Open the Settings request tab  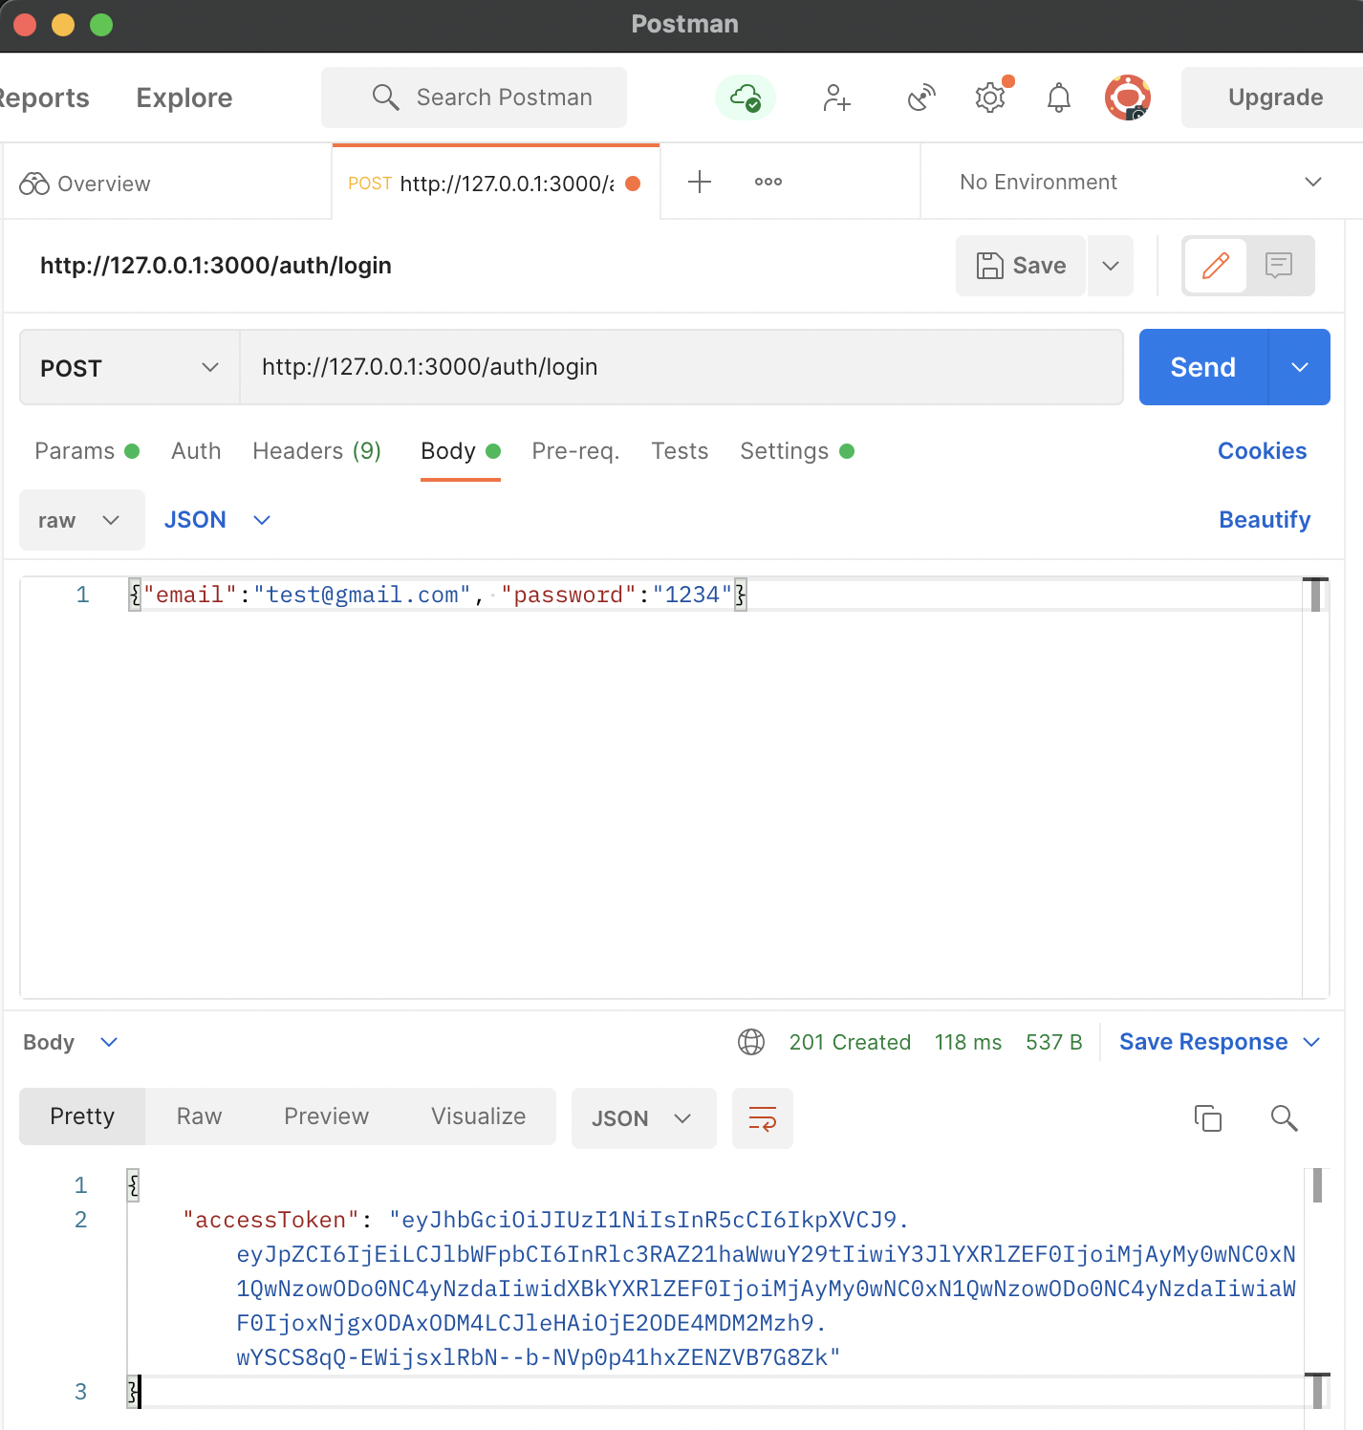pyautogui.click(x=797, y=451)
